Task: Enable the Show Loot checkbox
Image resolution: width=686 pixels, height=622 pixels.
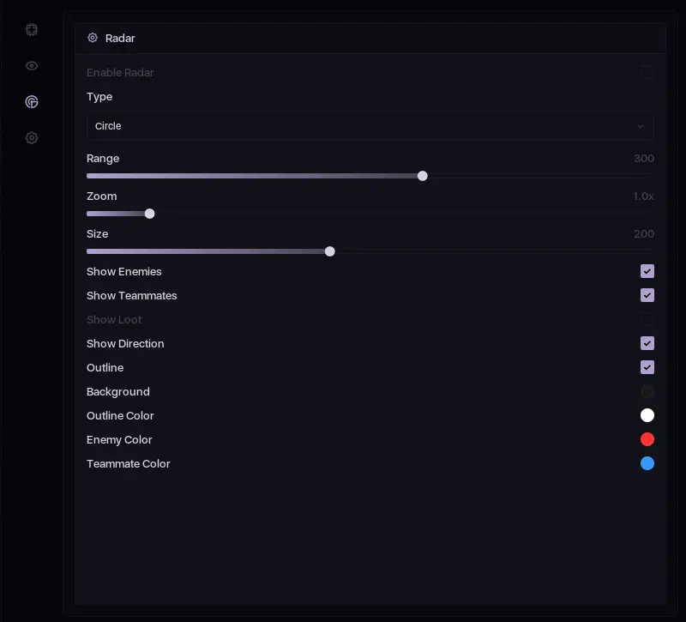Action: coord(647,319)
